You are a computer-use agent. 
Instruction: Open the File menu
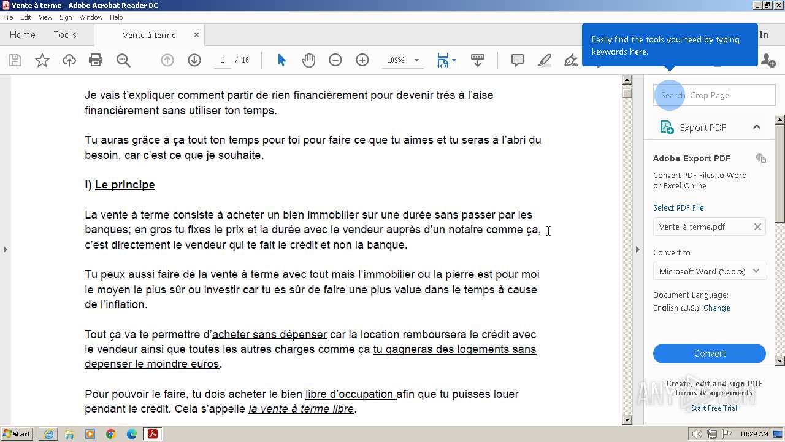click(x=8, y=17)
